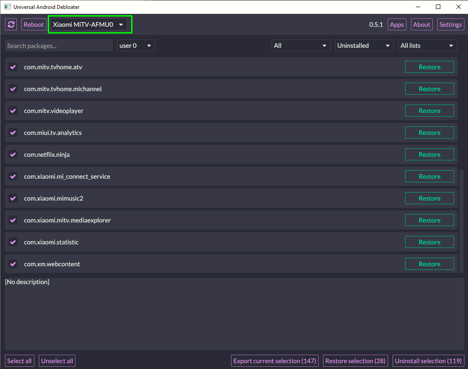Focus the Search packages field

pyautogui.click(x=59, y=46)
